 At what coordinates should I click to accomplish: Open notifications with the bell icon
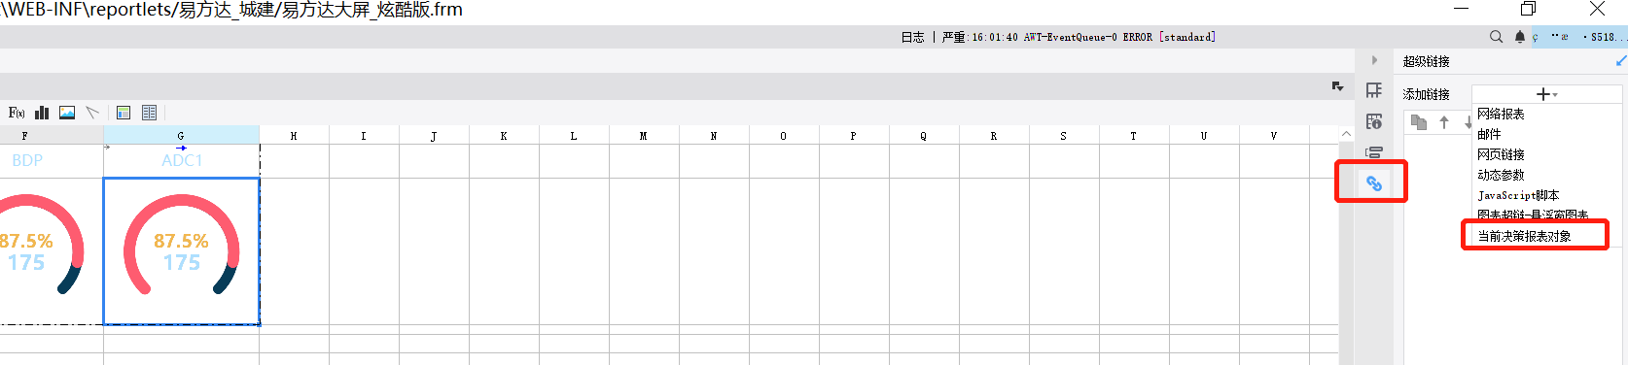pos(1520,37)
